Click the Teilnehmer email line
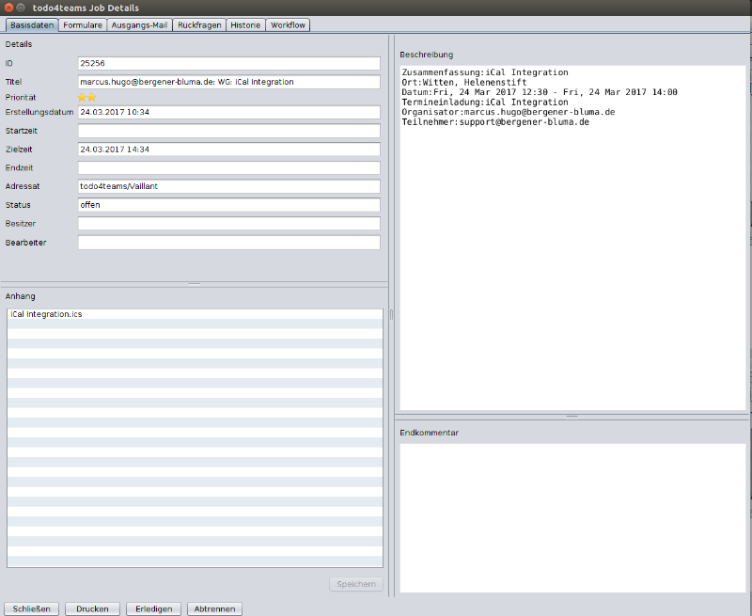 (495, 122)
